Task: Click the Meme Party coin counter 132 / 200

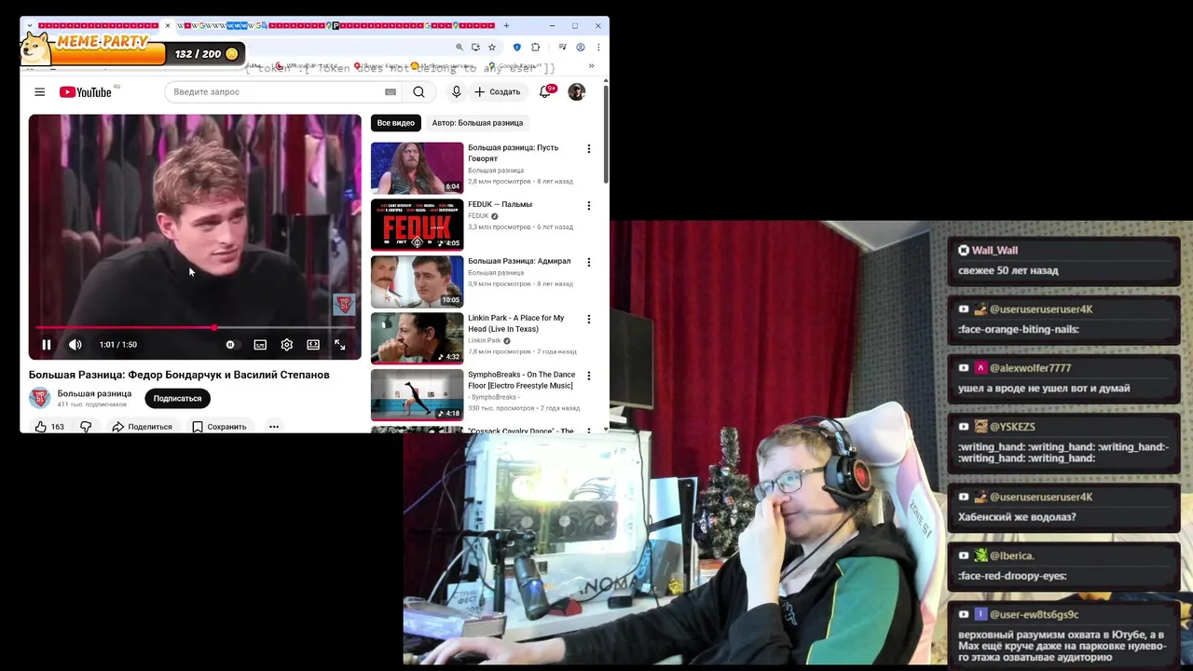Action: (x=207, y=54)
